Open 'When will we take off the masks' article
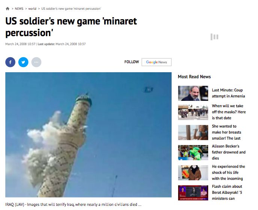Image resolution: width=258 pixels, height=210 pixels. [x=229, y=112]
